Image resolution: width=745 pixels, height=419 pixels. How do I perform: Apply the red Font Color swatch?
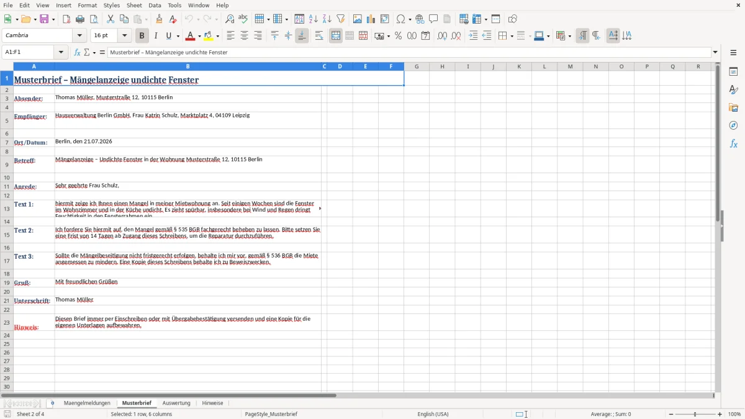pos(191,36)
